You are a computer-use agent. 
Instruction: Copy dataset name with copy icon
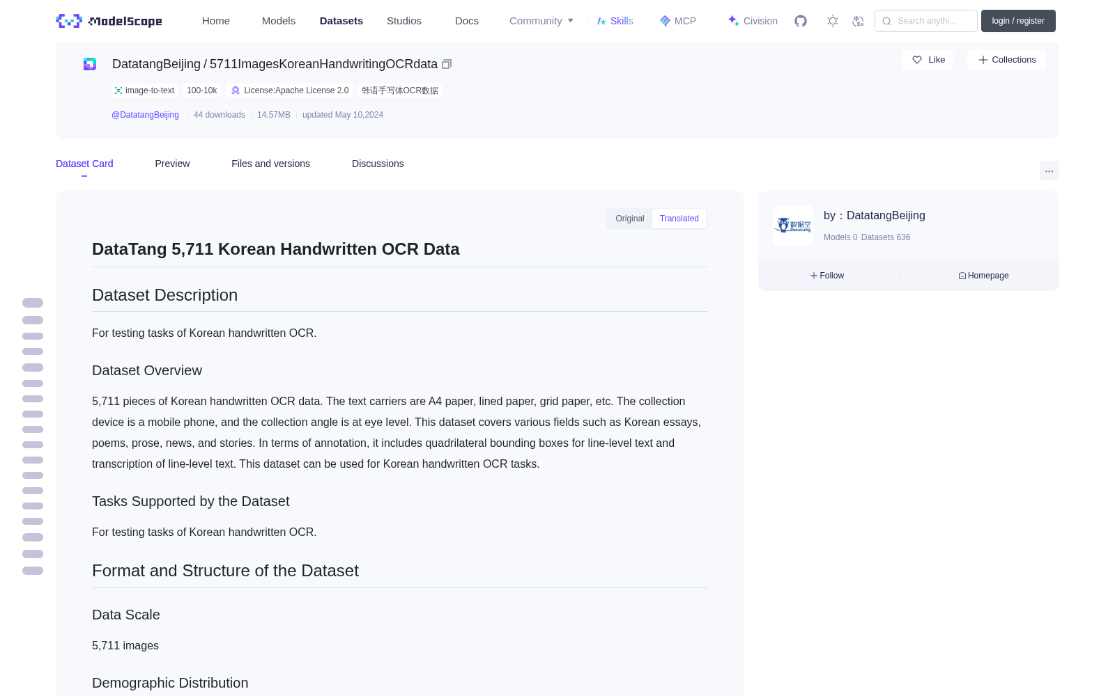[x=447, y=64]
